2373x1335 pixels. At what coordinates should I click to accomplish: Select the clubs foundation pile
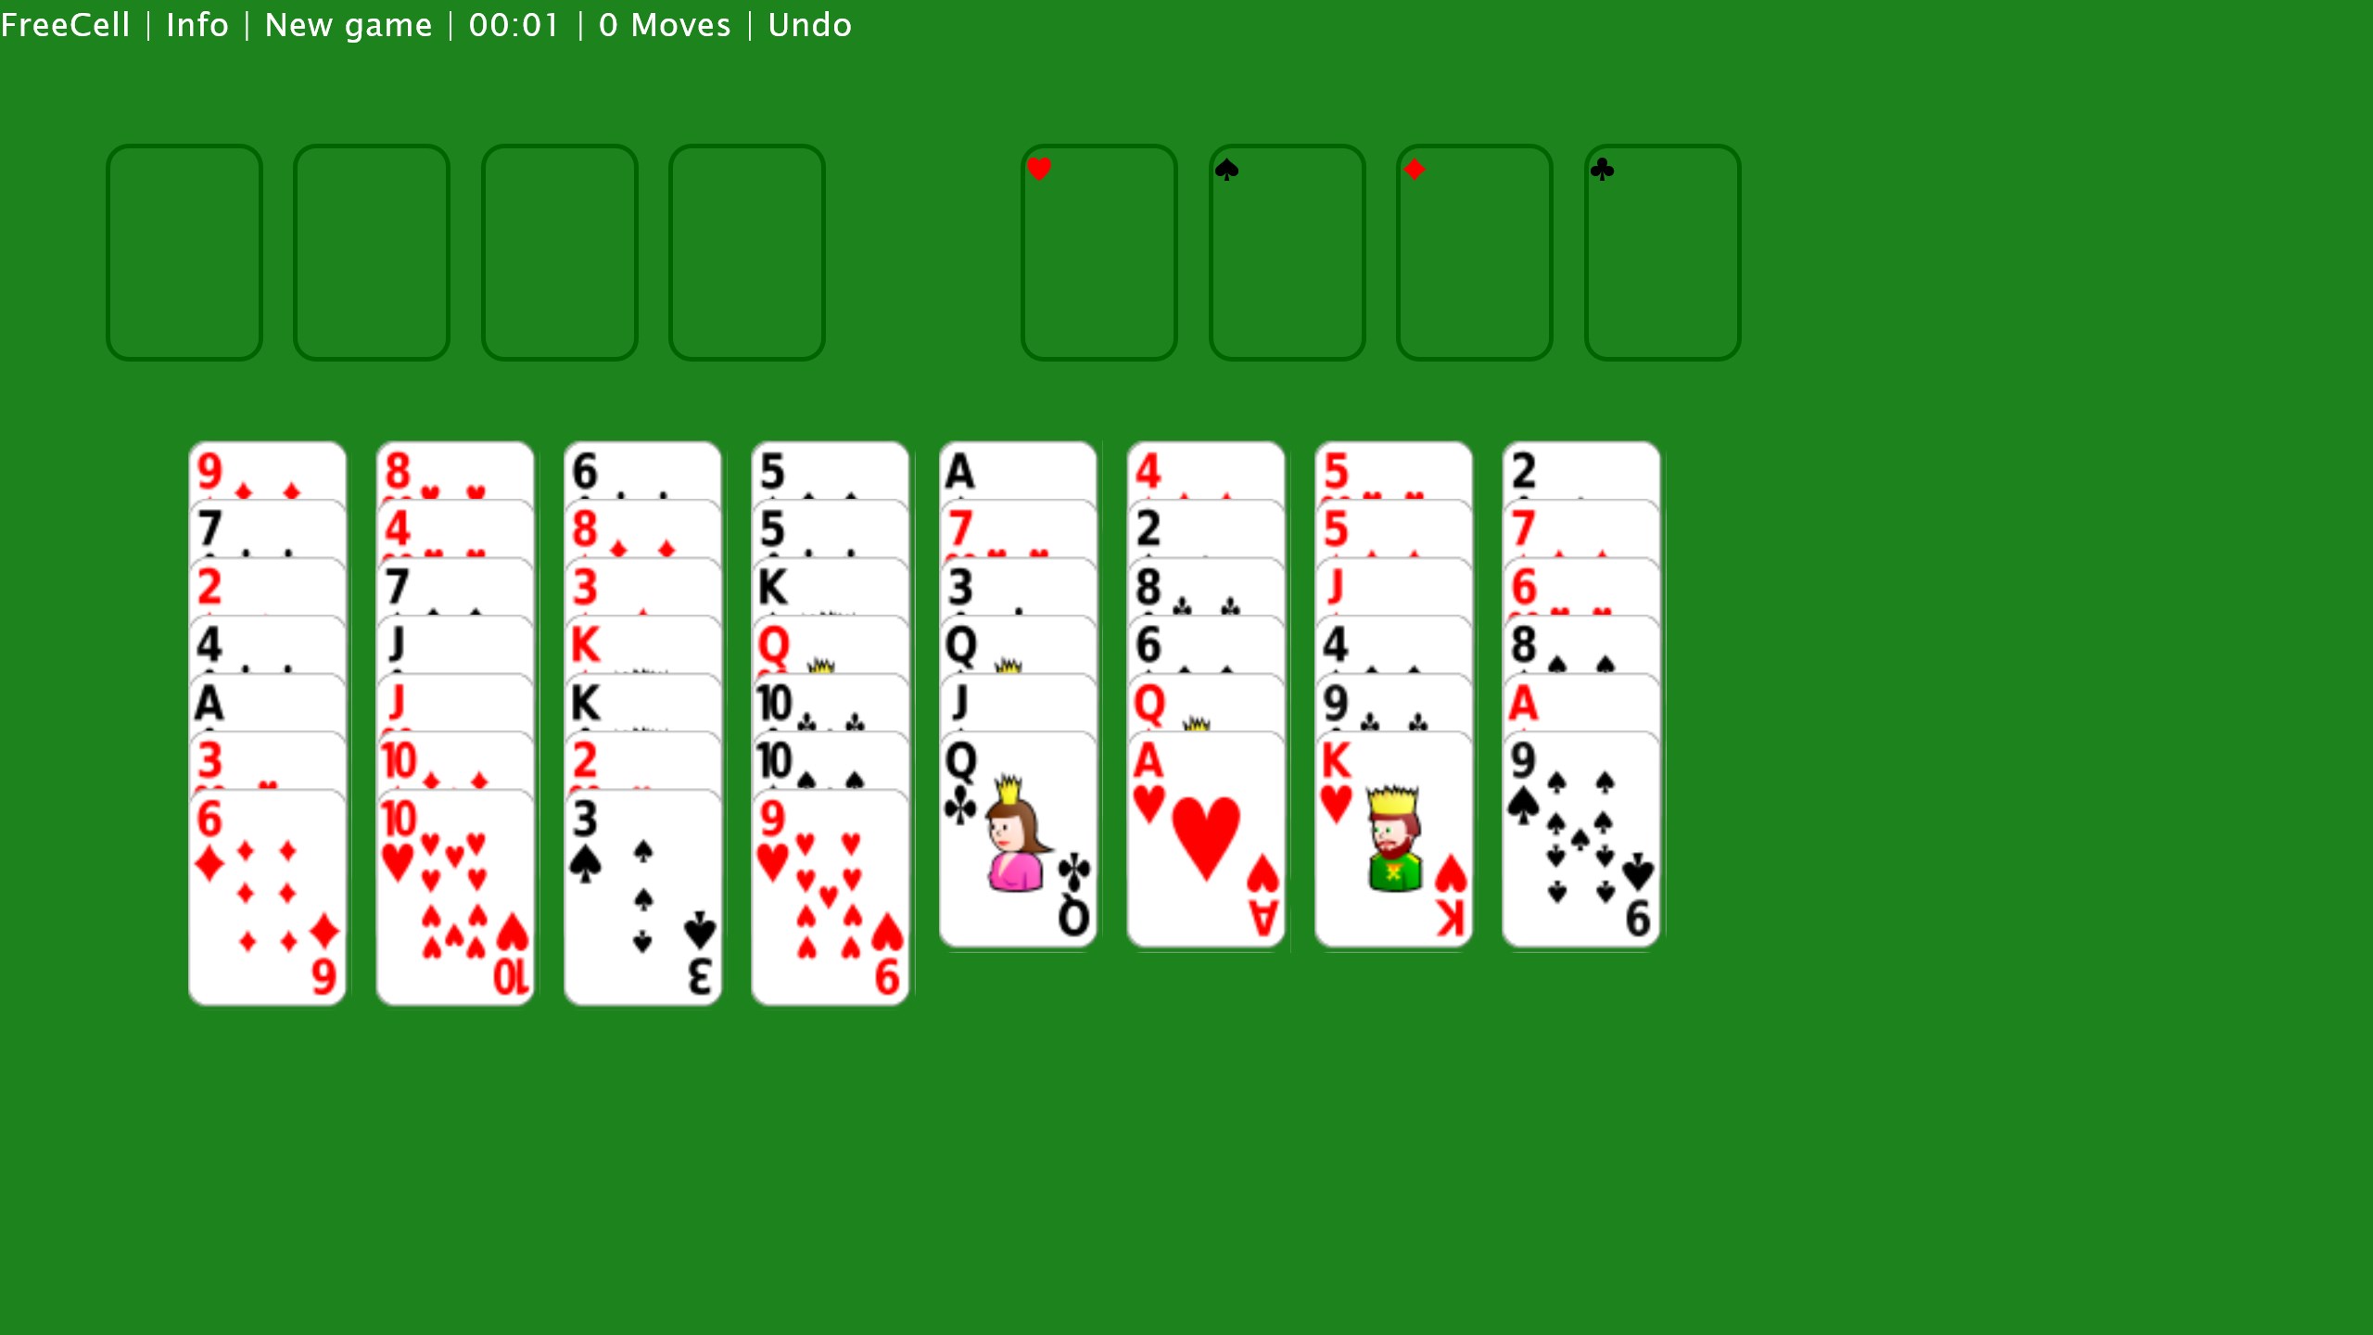point(1661,249)
